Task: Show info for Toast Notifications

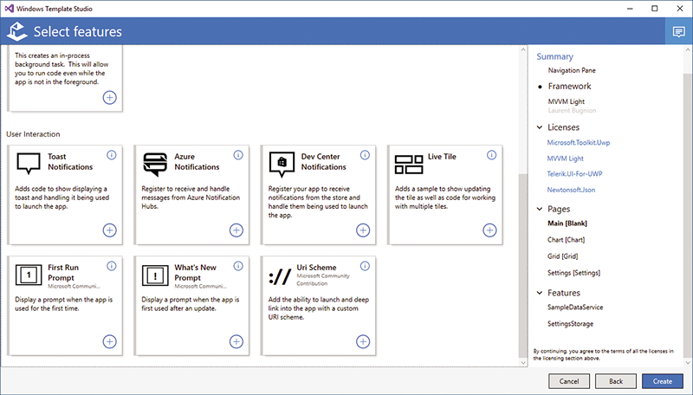Action: tap(112, 155)
